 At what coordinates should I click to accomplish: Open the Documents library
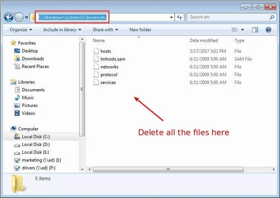pos(33,90)
